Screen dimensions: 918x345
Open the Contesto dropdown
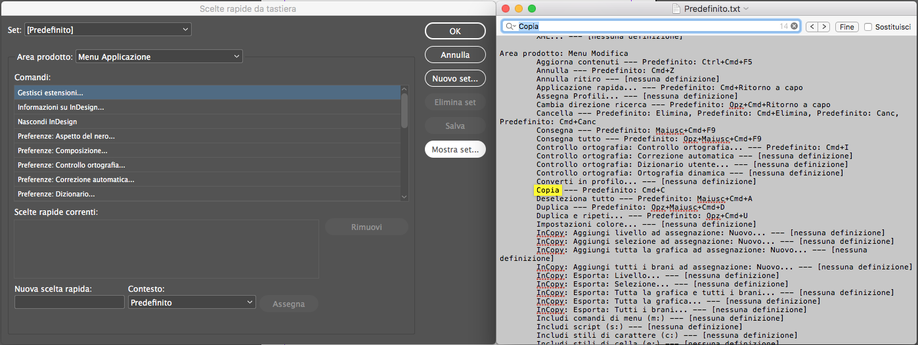(x=191, y=303)
